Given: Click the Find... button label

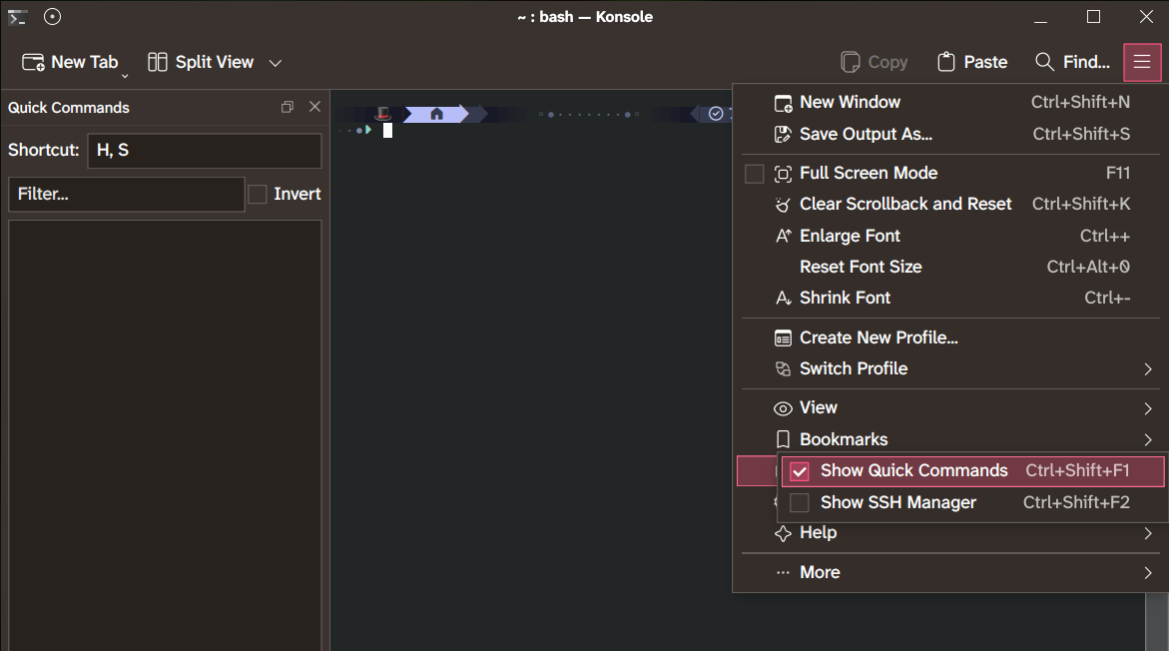Looking at the screenshot, I should [x=1086, y=62].
